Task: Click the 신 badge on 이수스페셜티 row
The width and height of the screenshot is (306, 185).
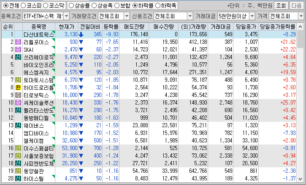Action: point(18,148)
